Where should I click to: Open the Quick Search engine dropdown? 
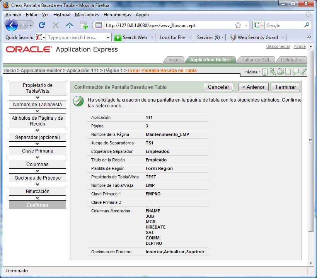(x=41, y=37)
